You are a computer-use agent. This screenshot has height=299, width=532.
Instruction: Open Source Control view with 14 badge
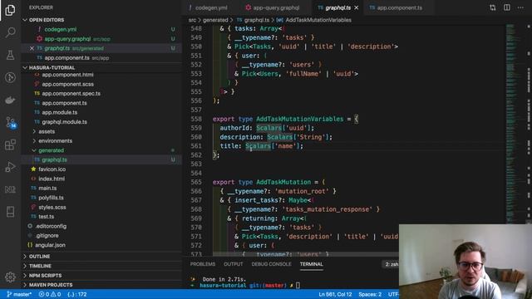(x=10, y=122)
